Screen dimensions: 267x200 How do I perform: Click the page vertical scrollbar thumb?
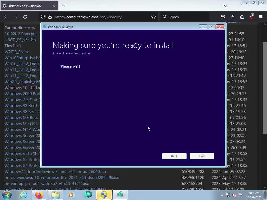(265, 88)
